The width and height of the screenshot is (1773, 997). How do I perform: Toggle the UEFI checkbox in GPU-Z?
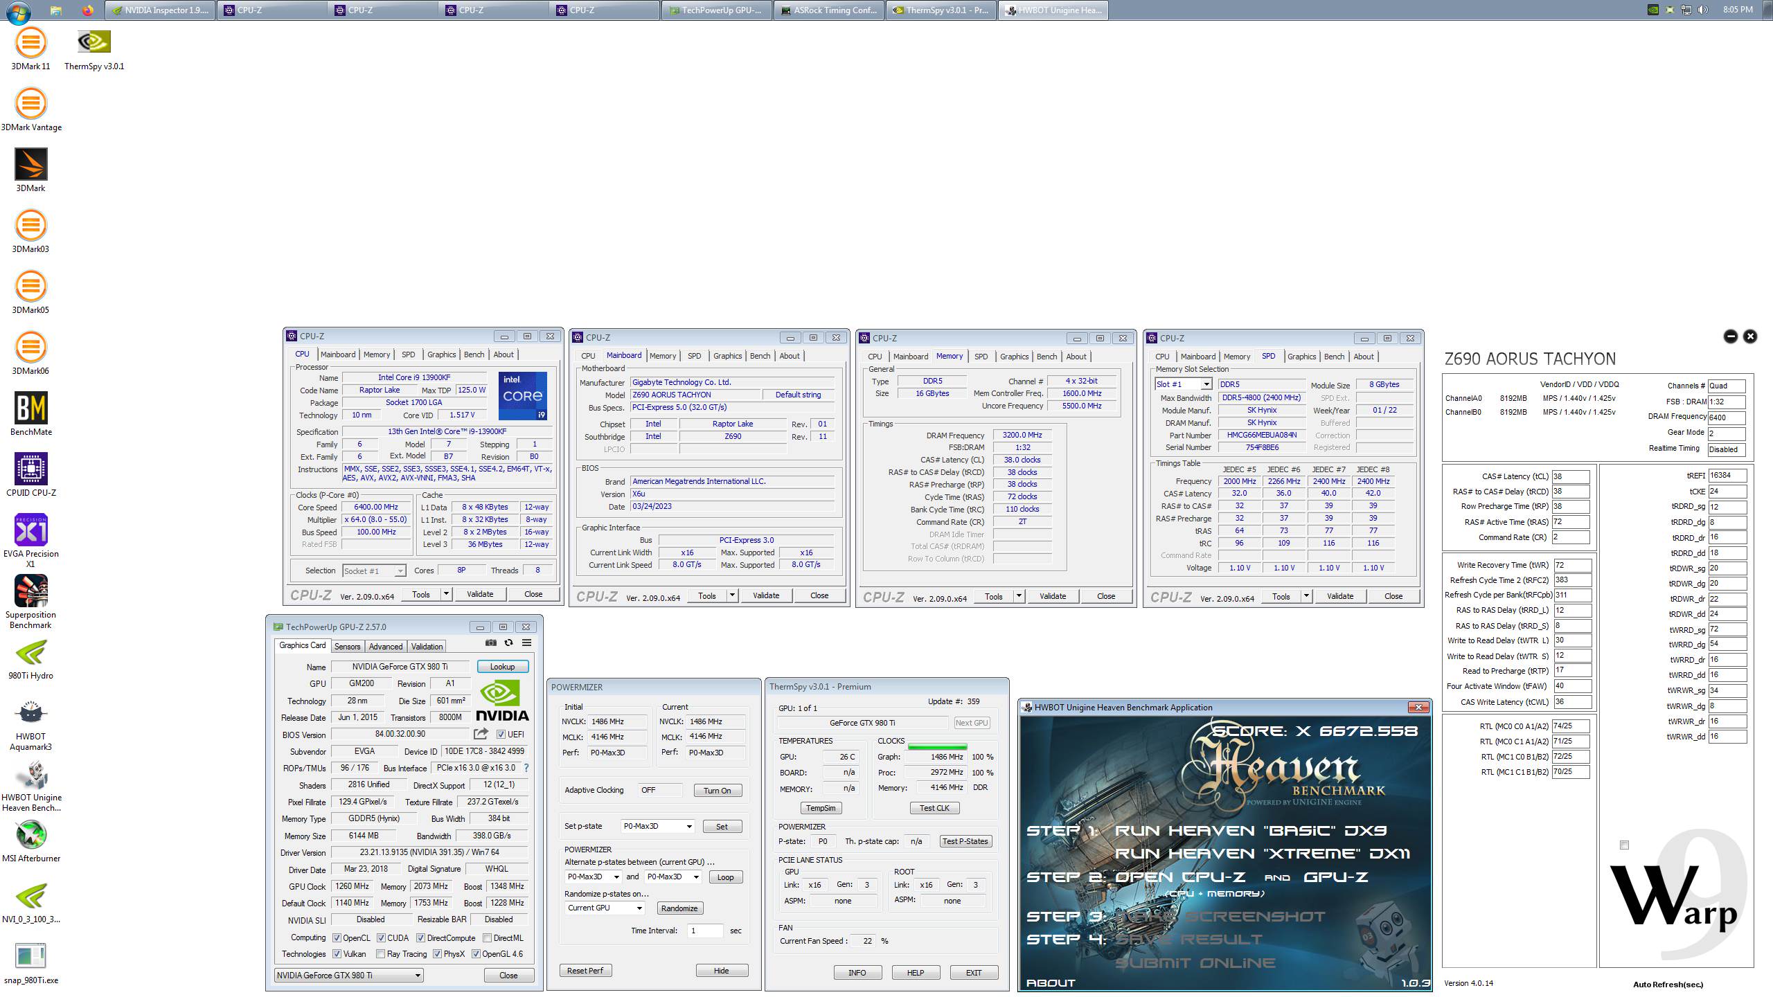[501, 735]
